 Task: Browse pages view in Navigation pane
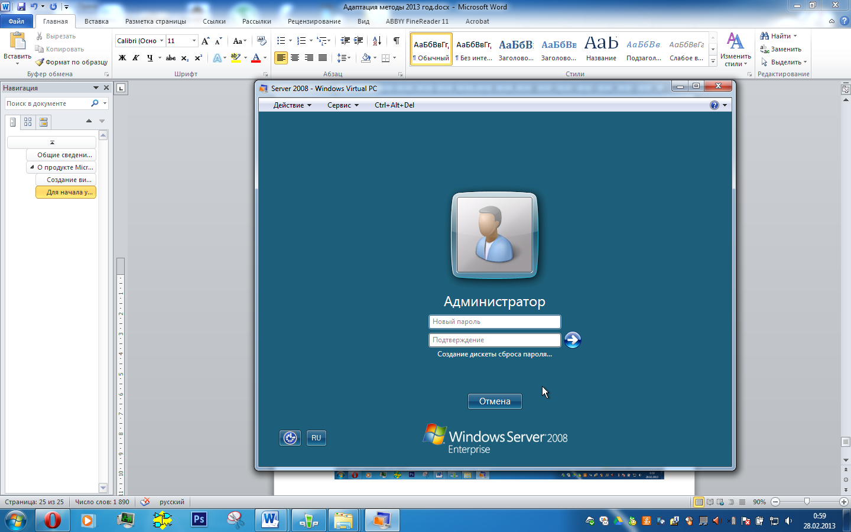[x=28, y=122]
